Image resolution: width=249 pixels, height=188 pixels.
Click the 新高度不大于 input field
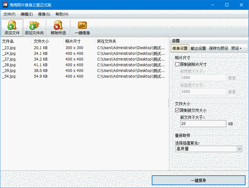point(203,92)
